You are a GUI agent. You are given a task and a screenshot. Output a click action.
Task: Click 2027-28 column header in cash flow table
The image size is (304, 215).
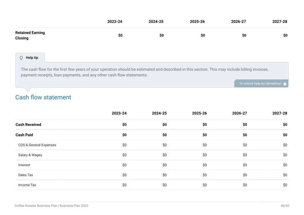(x=280, y=113)
